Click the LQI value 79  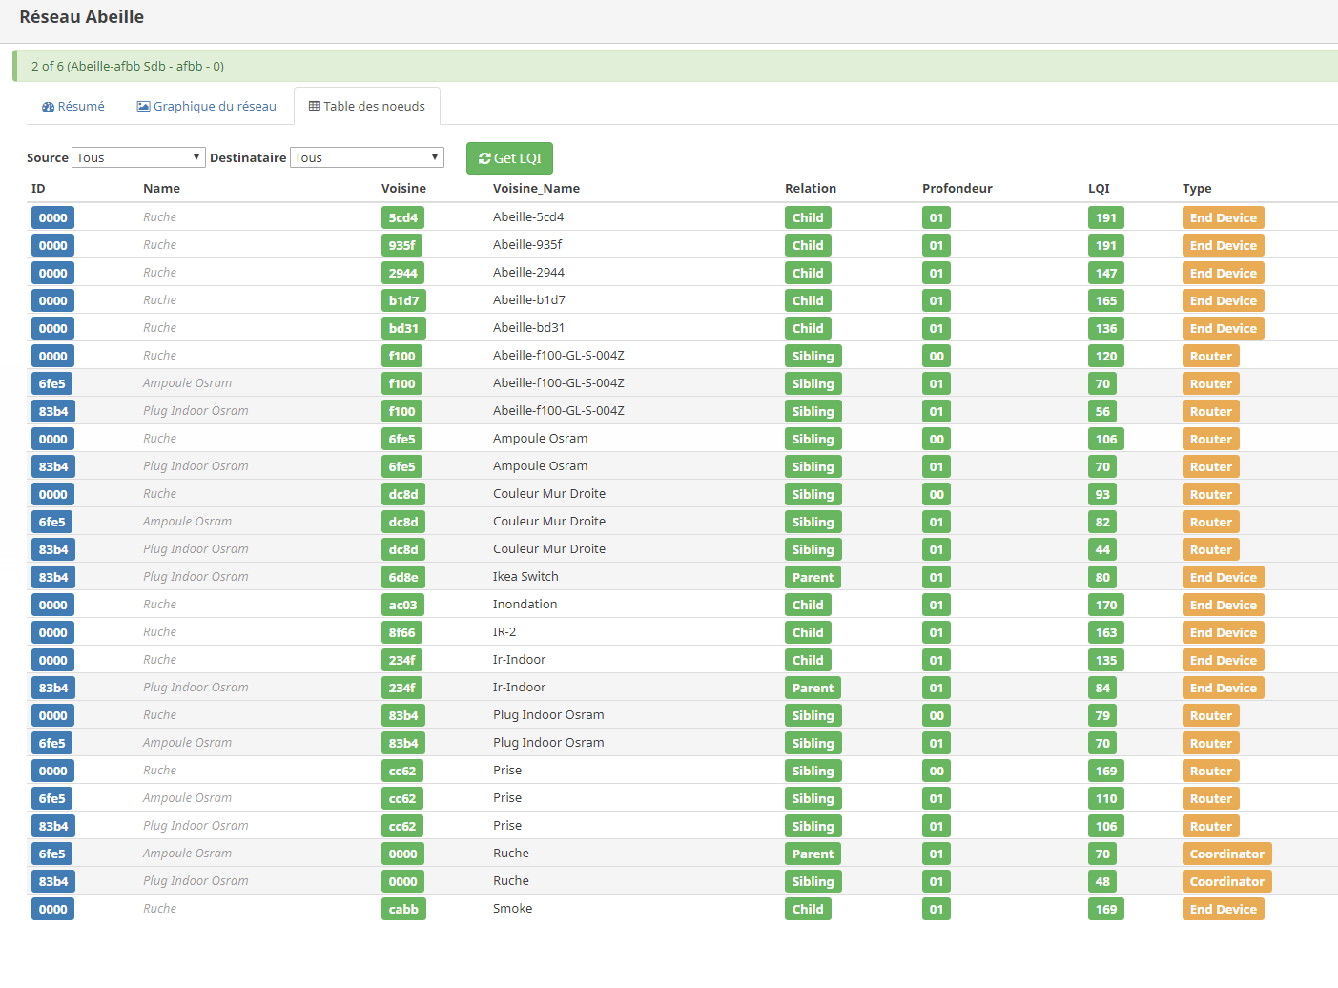pos(1102,715)
